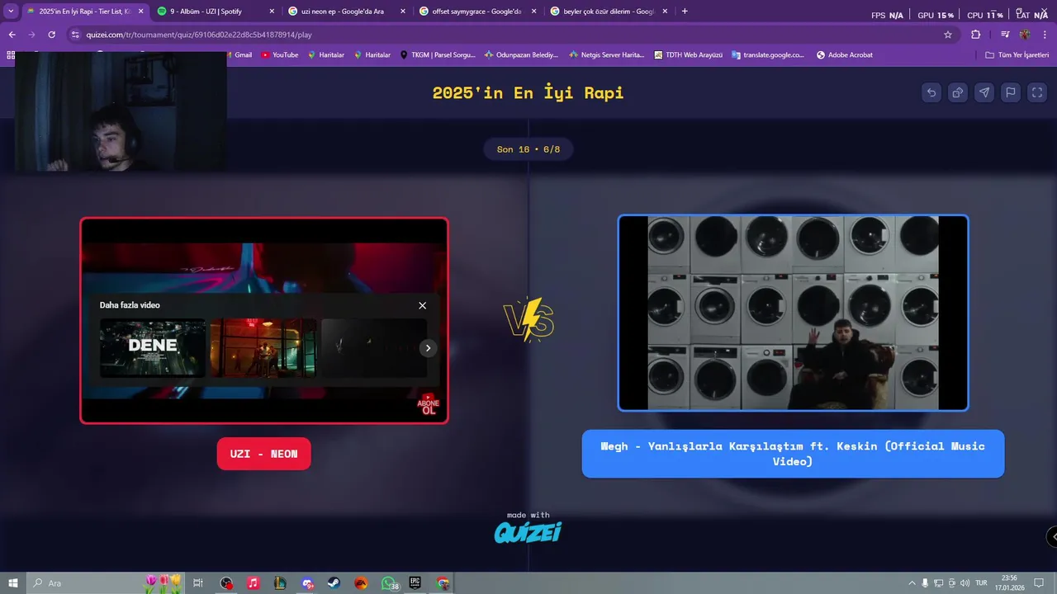Open Discord from the taskbar
This screenshot has width=1057, height=594.
(x=308, y=583)
